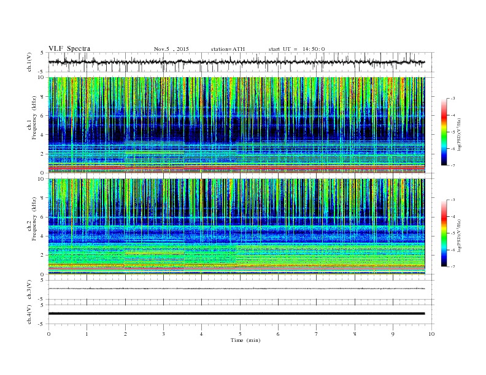
Task: Click the -7 label on ch.2 colorbar
Action: 452,267
